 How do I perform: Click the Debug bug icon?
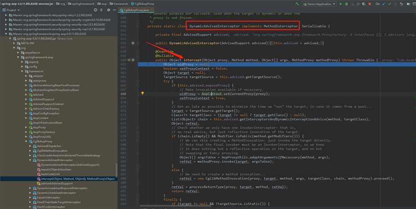[x=346, y=4]
